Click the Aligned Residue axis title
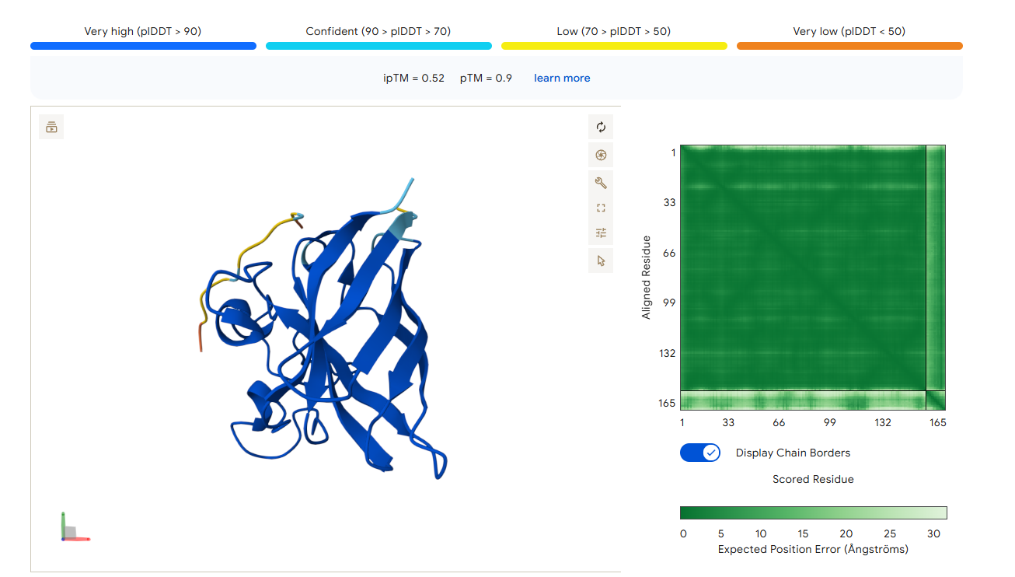This screenshot has width=1015, height=577. (646, 278)
